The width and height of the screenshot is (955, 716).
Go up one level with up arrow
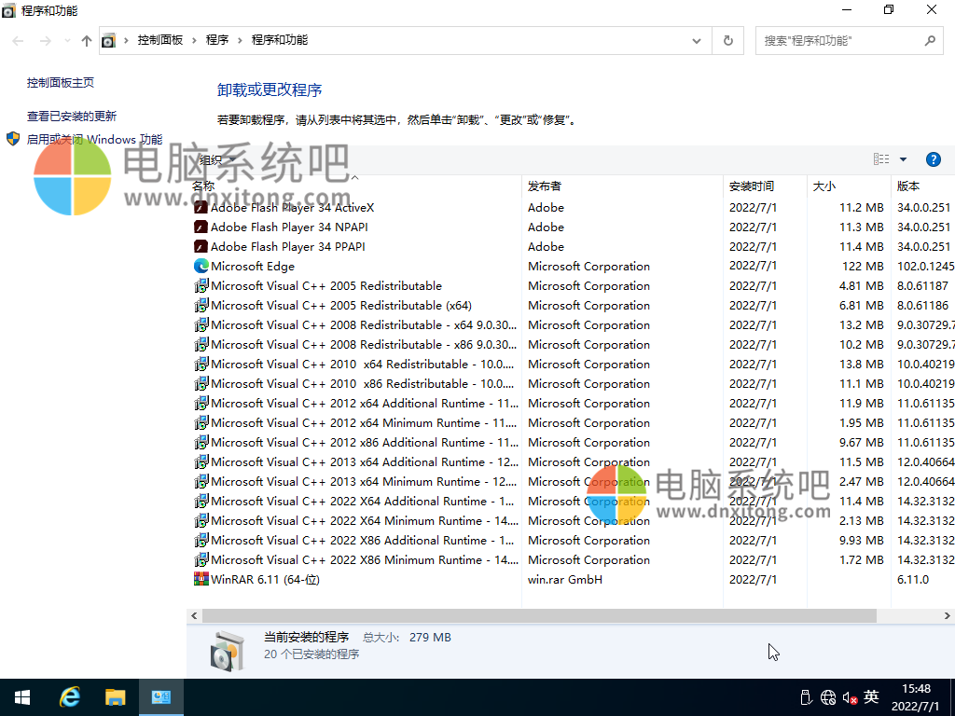click(x=87, y=41)
